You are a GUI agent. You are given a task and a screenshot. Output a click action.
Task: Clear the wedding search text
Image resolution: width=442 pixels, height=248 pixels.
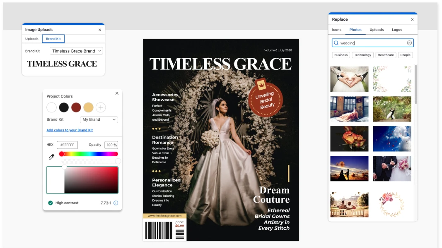[x=409, y=43]
